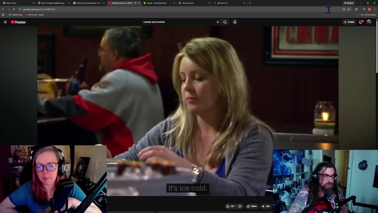
Task: Open the 'mgk - treadi...' bookmark
Action: 35,15
